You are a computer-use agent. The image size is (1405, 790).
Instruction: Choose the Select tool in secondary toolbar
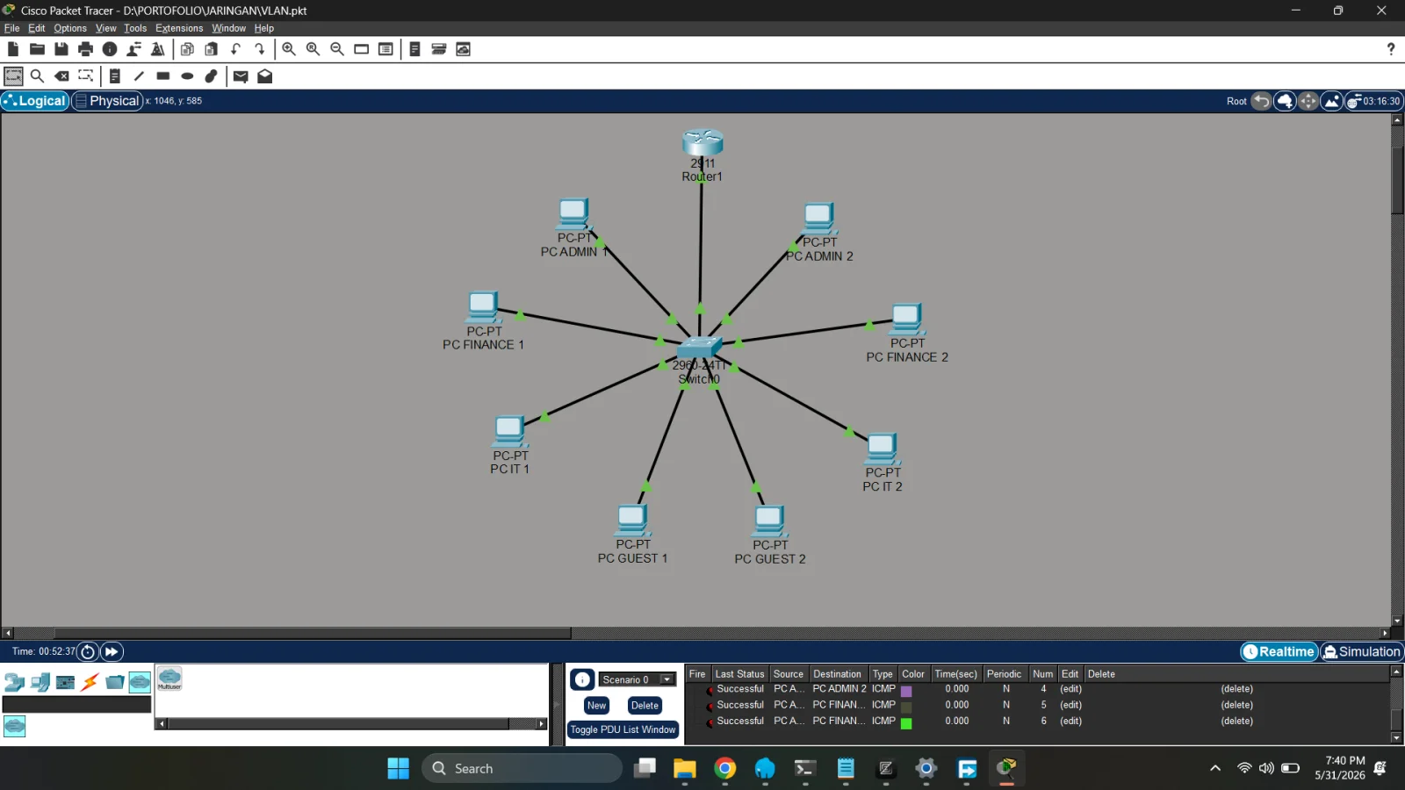(13, 76)
